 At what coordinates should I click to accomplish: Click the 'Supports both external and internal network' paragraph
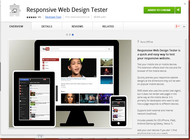coord(155,112)
